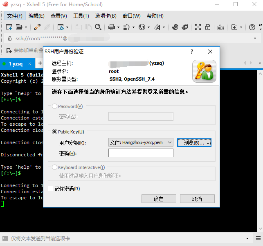Click the dialog help question mark

coord(192,52)
